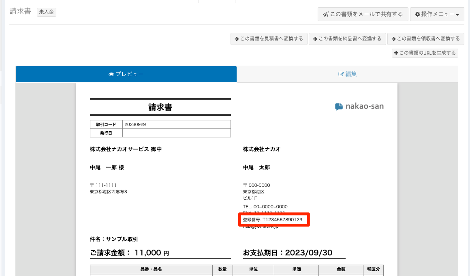The height and width of the screenshot is (276, 470).
Task: Click the 未入金 status badge
Action: pos(47,12)
